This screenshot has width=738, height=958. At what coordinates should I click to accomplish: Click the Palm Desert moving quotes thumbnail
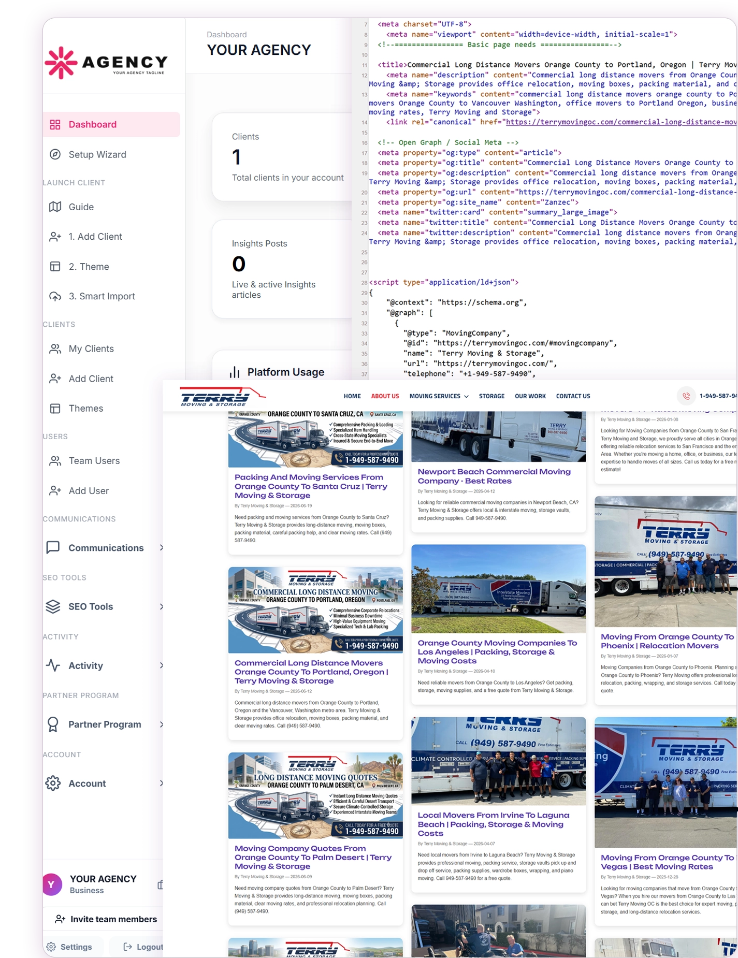(315, 795)
